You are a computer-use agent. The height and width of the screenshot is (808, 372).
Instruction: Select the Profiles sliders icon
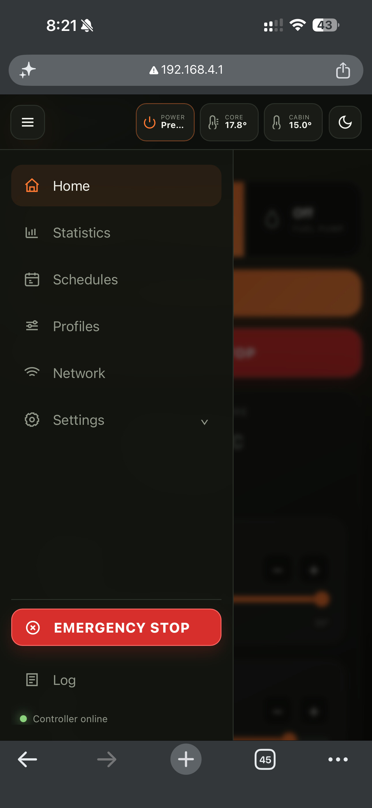pyautogui.click(x=32, y=326)
